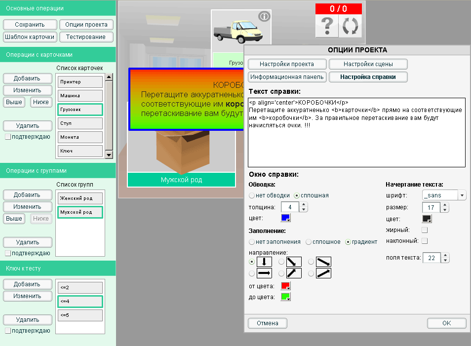Click the 'Сохранить' button

tap(30, 25)
